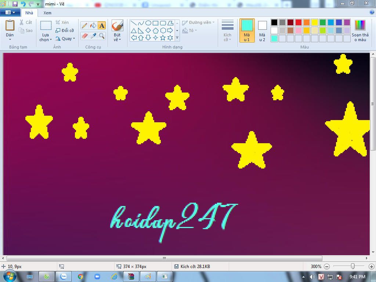
Task: Select the line shape
Action: pos(134,23)
